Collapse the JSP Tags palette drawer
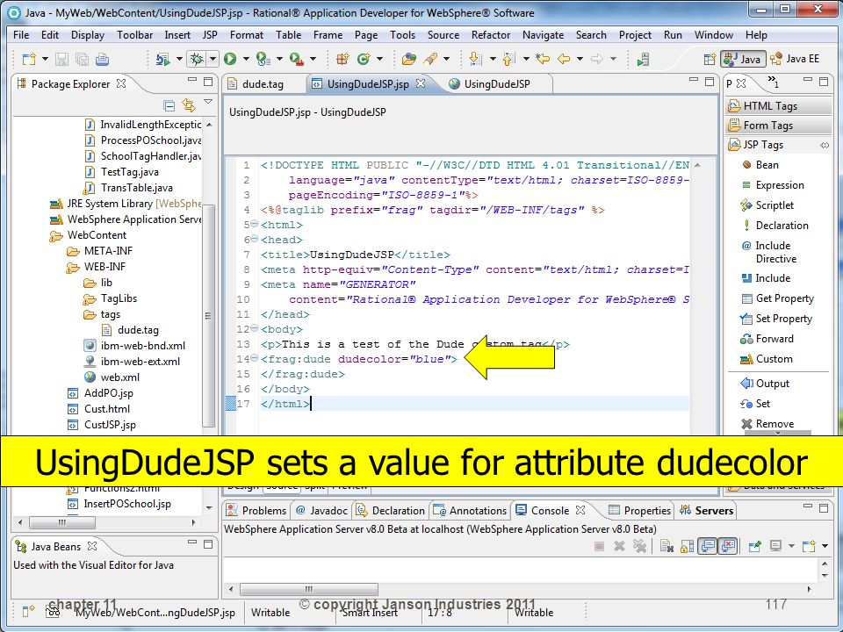Screen dimensions: 843x632 pos(779,145)
